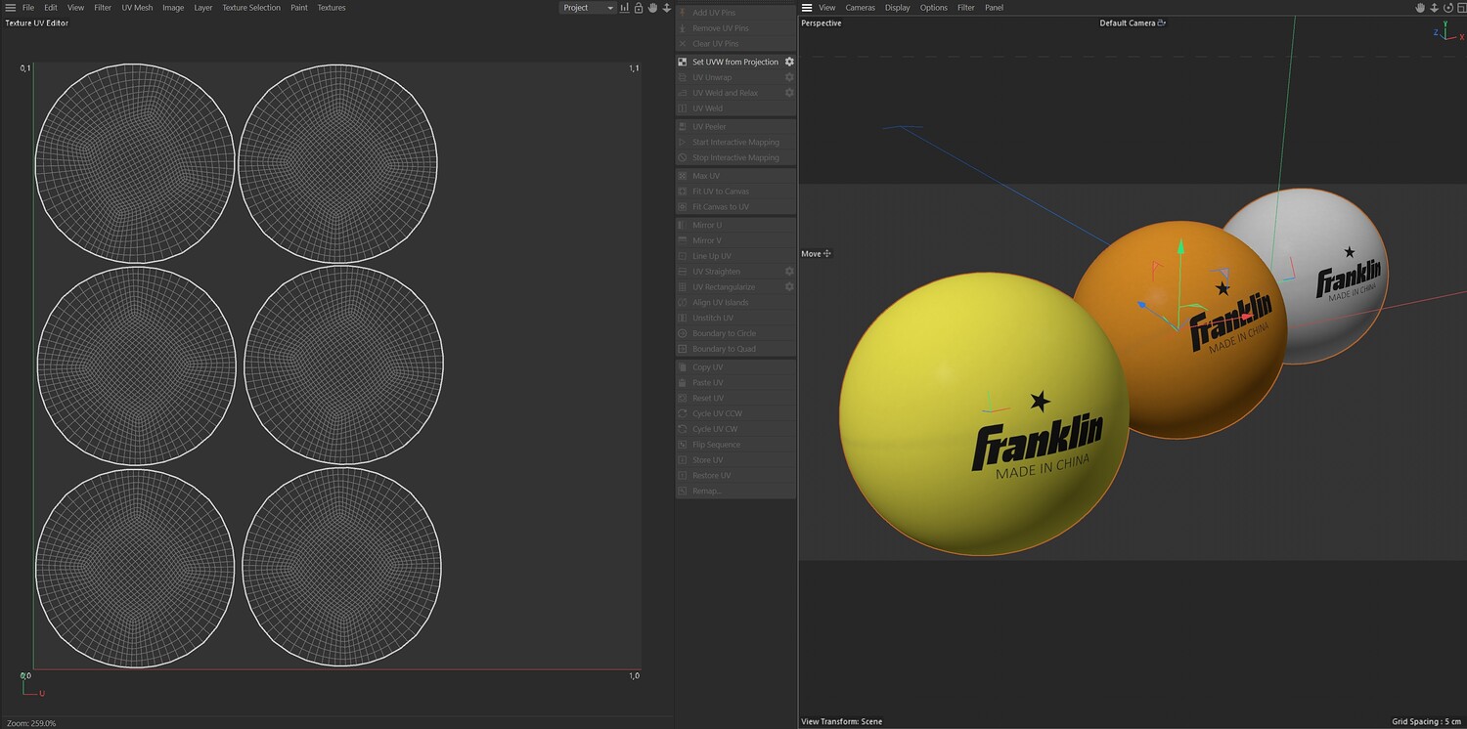Click the Cycle UV CCW icon

coord(683,413)
